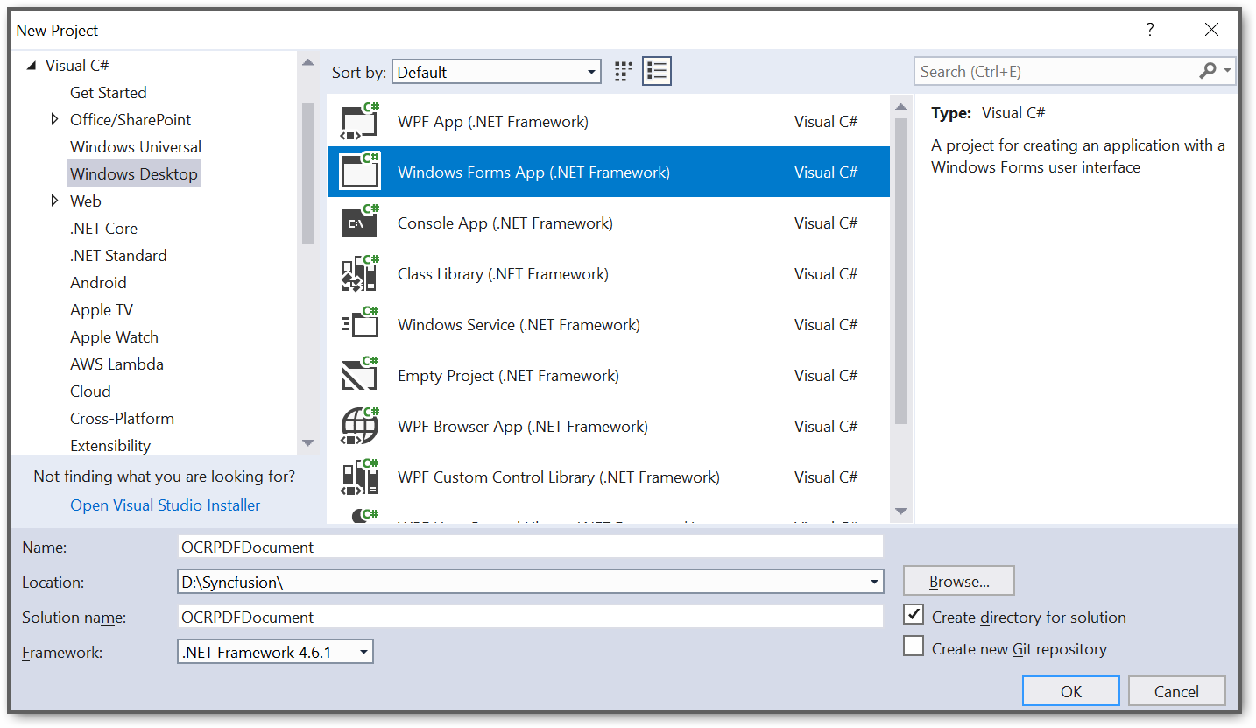
Task: Open the dialog Help question mark
Action: click(1151, 30)
